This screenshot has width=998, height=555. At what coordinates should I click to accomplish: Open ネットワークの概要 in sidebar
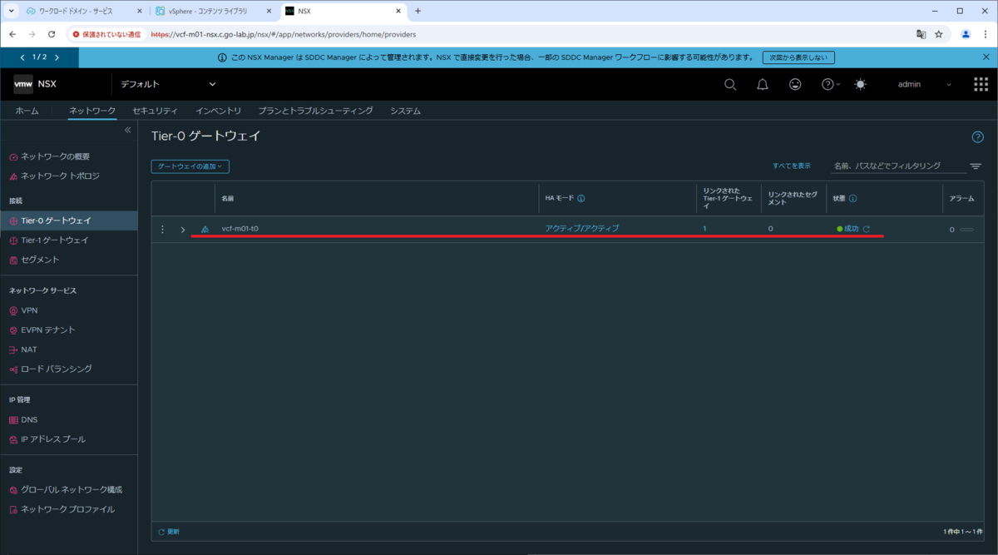pyautogui.click(x=55, y=156)
